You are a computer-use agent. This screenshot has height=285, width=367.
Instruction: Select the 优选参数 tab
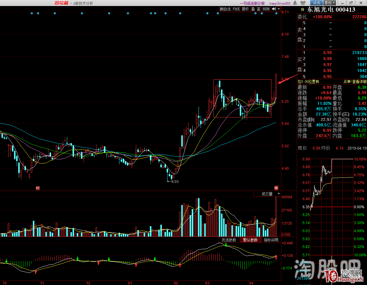[x=229, y=240]
